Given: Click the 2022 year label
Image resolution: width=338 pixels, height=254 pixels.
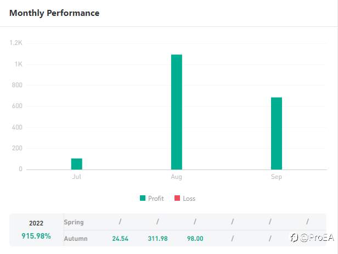Looking at the screenshot, I should 36,223.
